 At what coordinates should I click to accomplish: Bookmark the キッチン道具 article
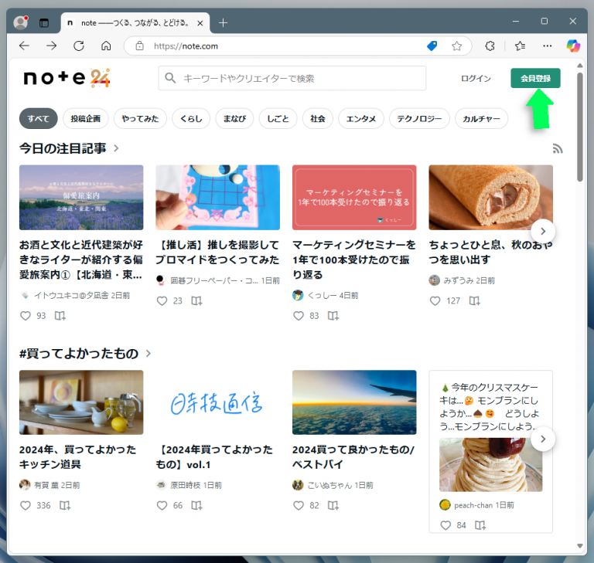tap(65, 506)
